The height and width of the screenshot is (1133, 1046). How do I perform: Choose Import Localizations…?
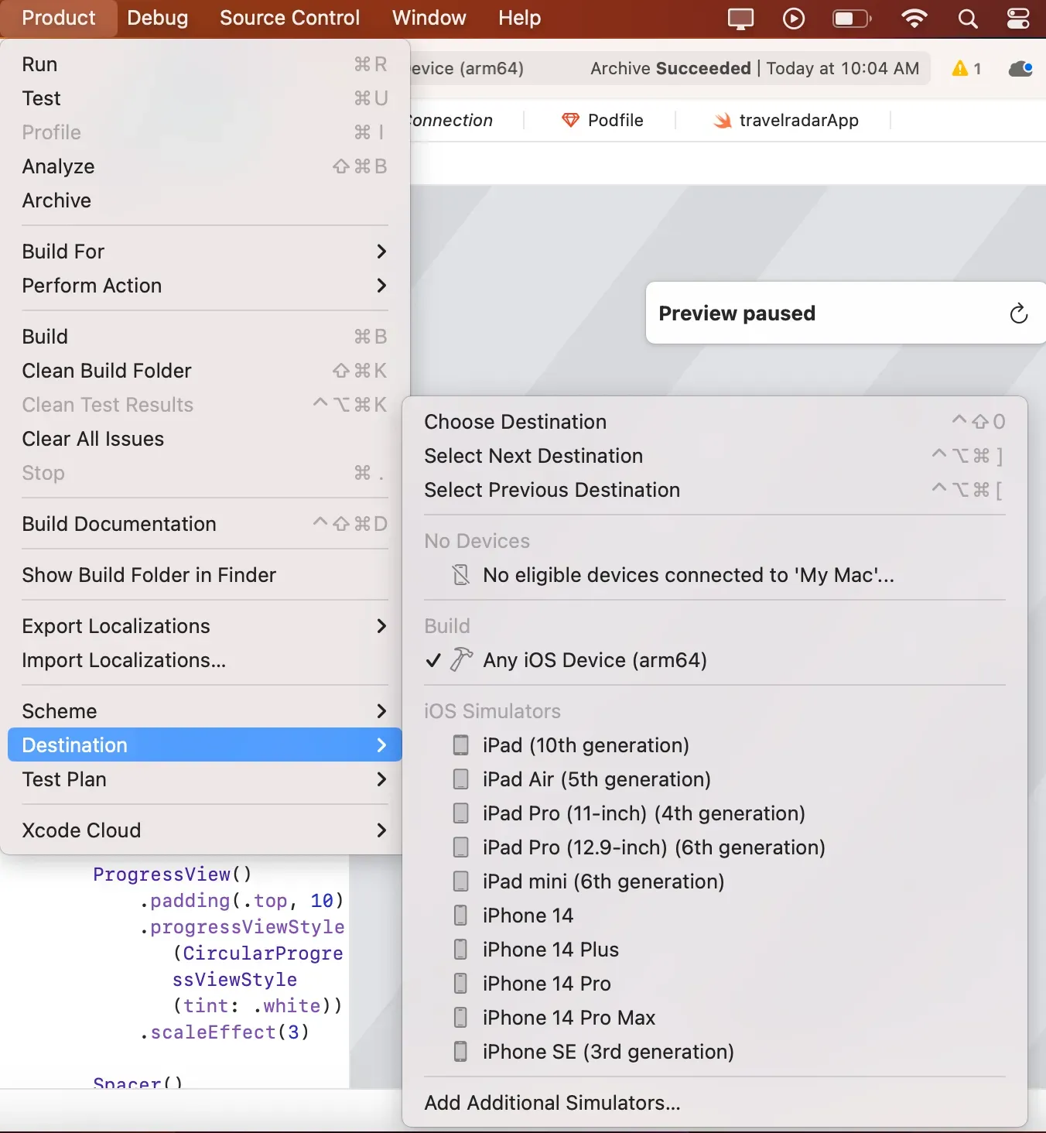[205, 659]
